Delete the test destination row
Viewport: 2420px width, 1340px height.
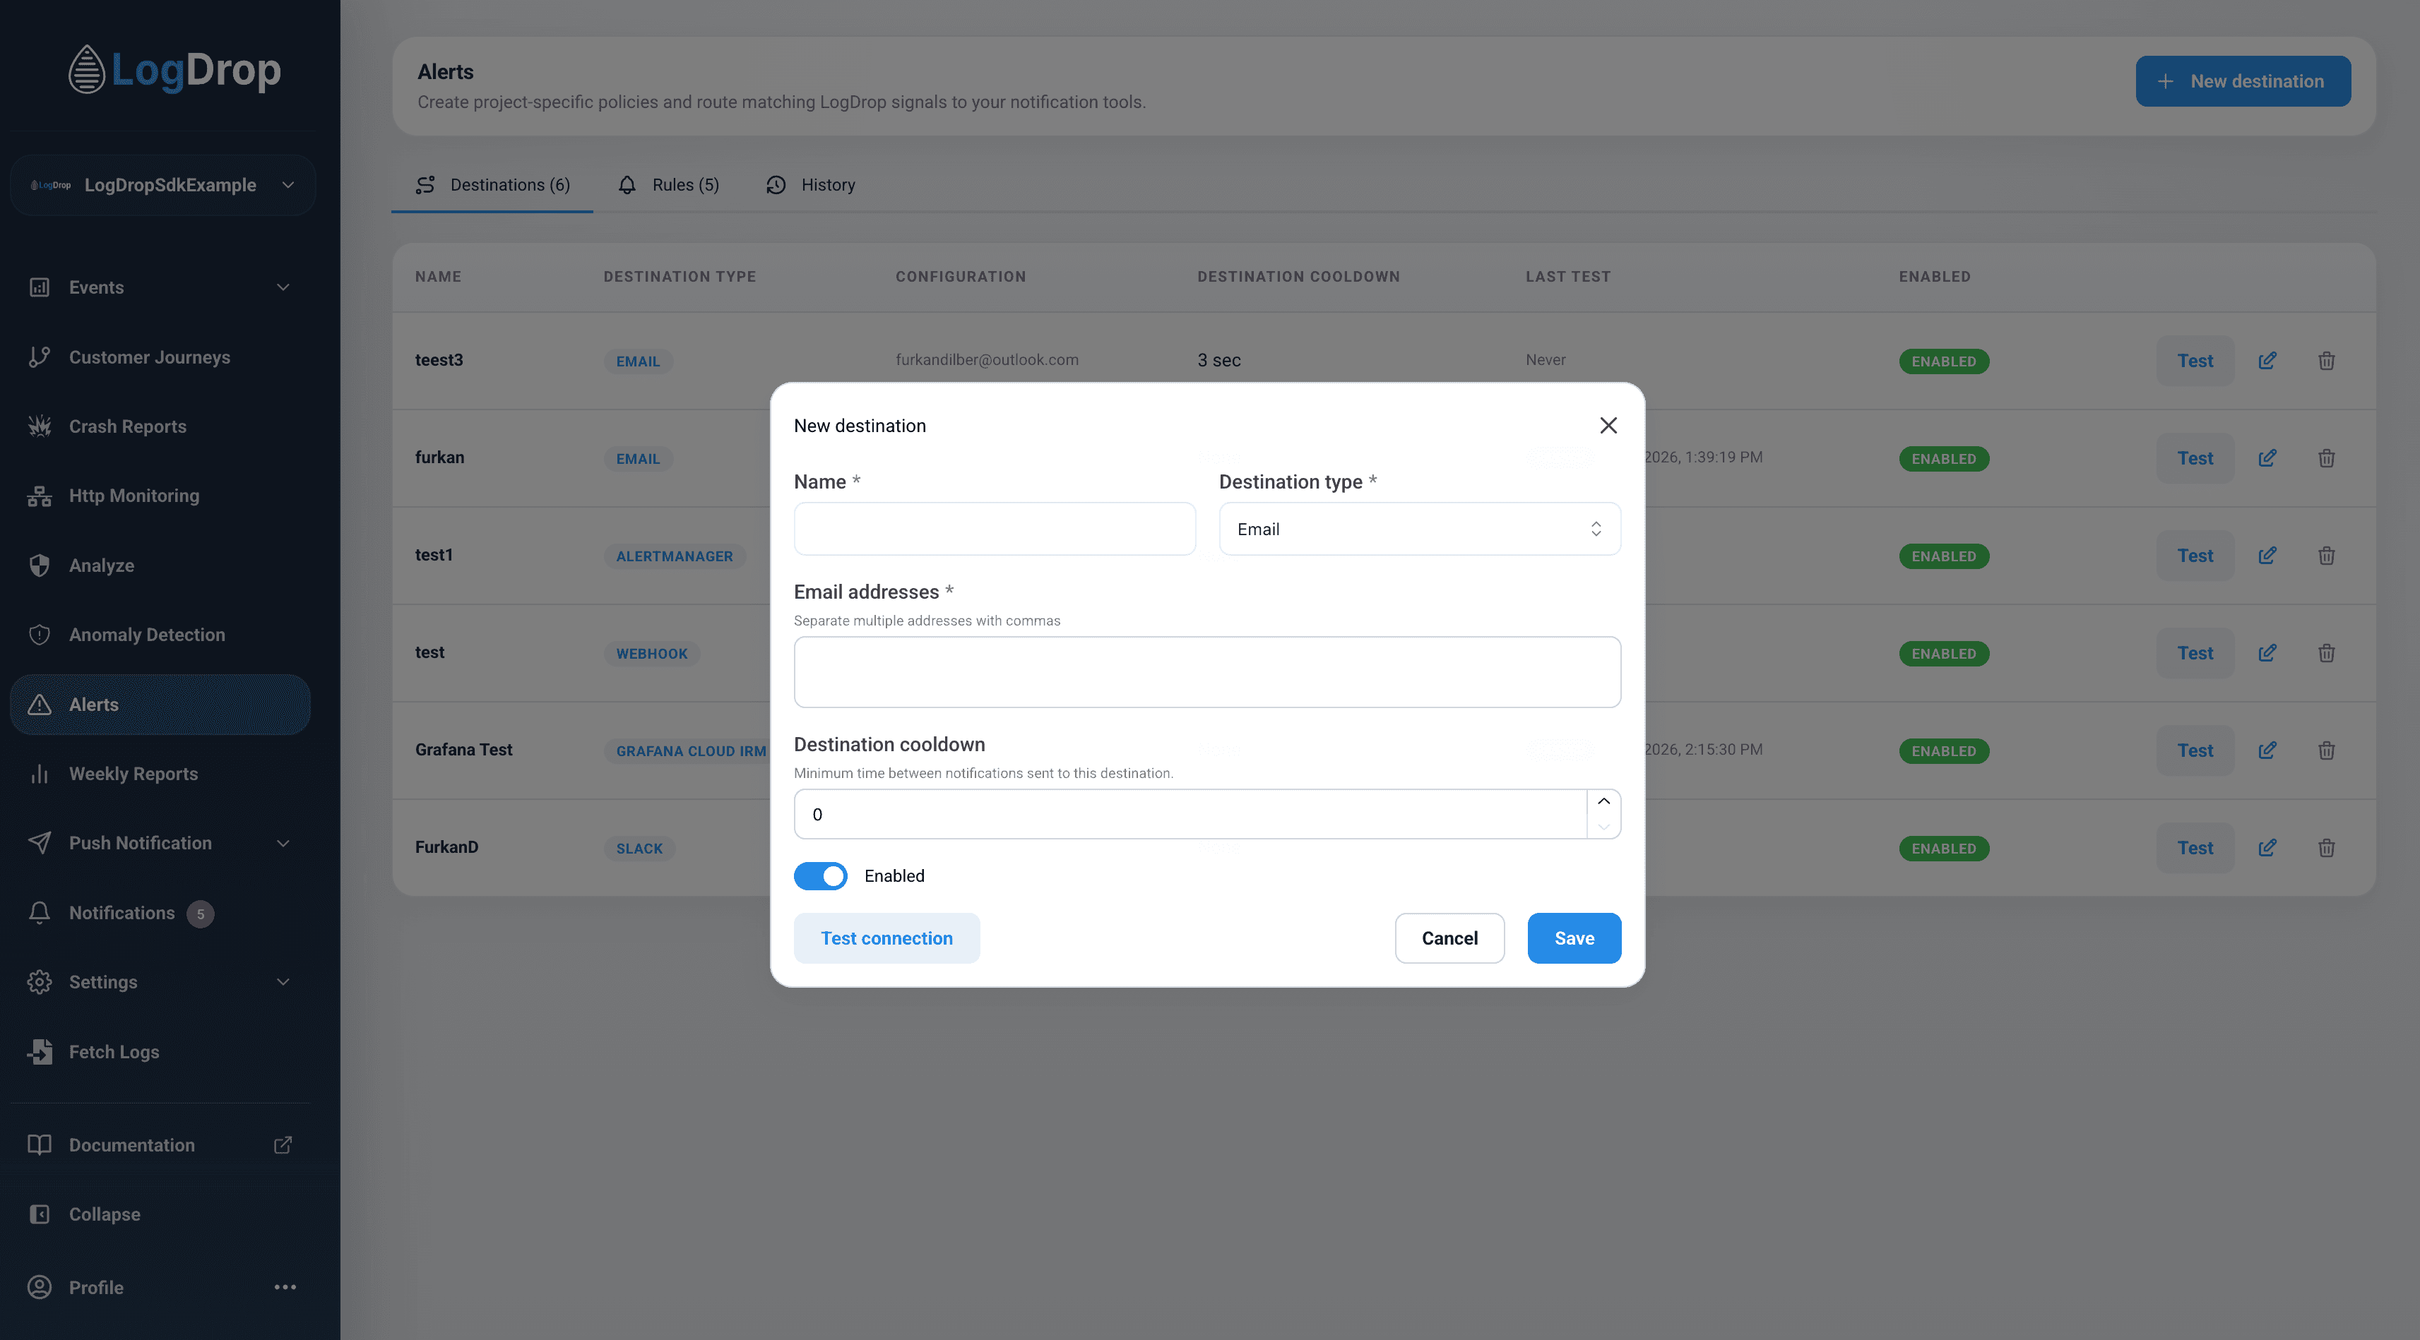[x=2326, y=652]
